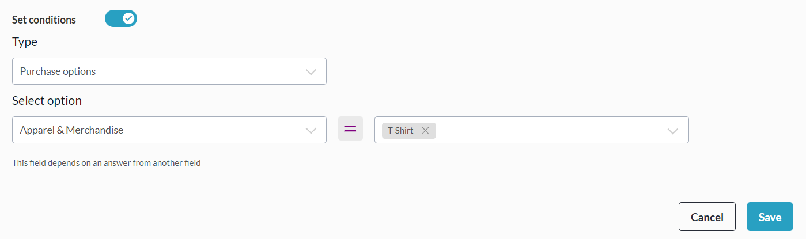Click the checkmark knob on the toggle
The height and width of the screenshot is (239, 806).
[x=128, y=19]
